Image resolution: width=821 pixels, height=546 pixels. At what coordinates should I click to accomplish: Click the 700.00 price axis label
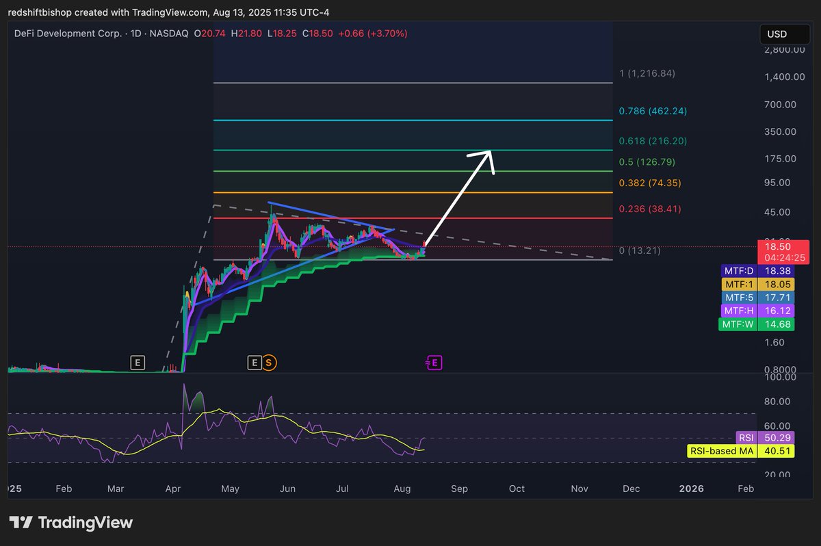[781, 104]
